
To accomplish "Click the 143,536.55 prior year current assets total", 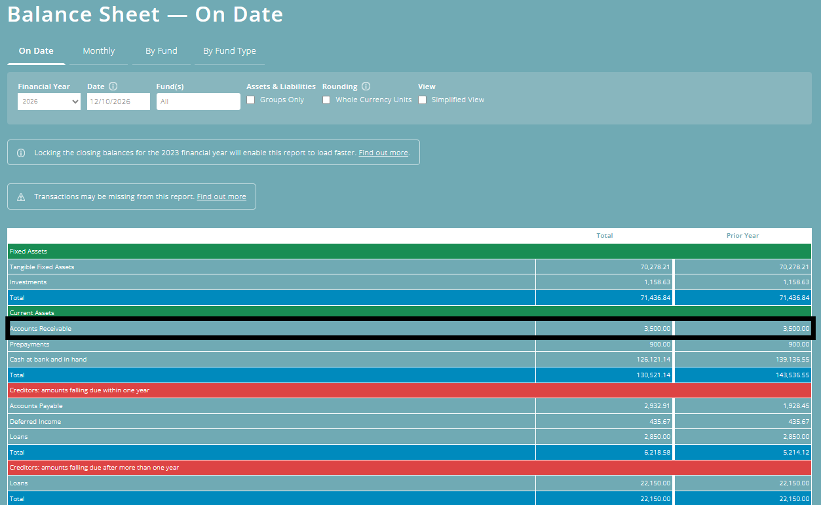I will tap(791, 375).
